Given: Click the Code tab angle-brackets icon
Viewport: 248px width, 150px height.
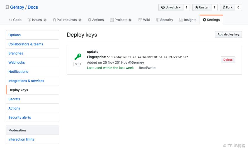Looking at the screenshot, I should pyautogui.click(x=11, y=20).
